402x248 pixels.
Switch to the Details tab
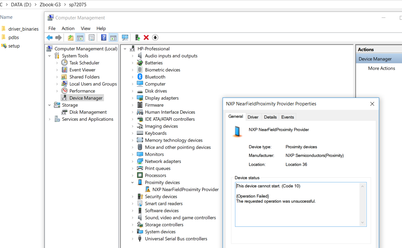pyautogui.click(x=270, y=117)
